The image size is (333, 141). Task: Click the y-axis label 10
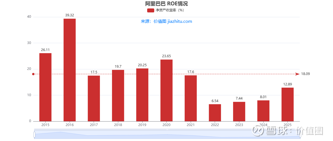point(29,95)
